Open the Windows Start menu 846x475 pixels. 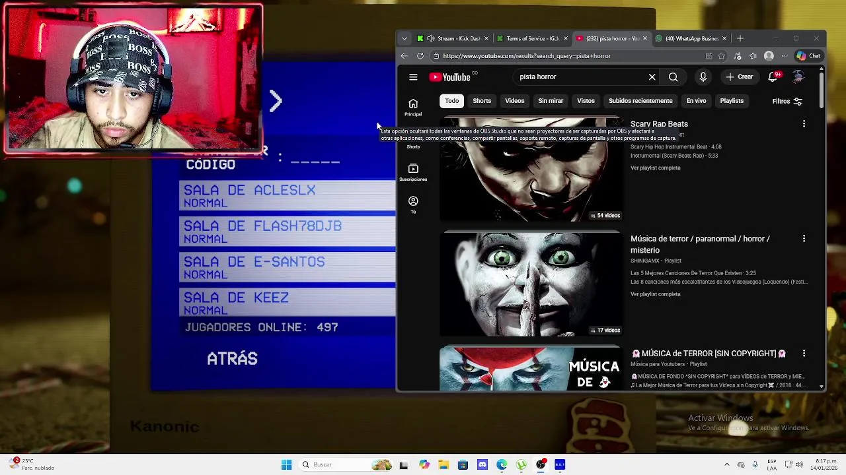286,464
